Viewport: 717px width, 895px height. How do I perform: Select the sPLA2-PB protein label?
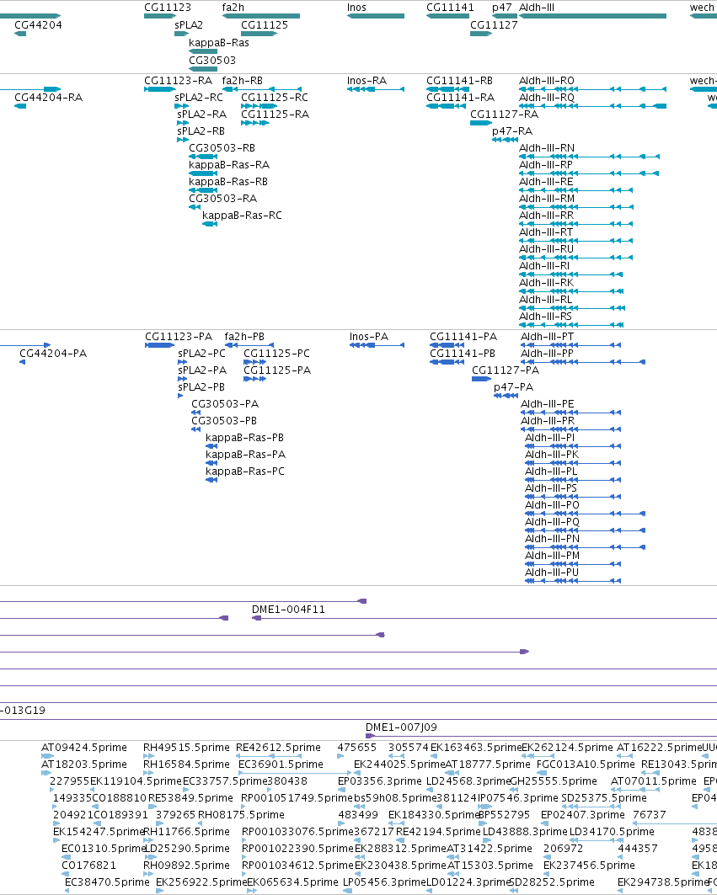[201, 387]
